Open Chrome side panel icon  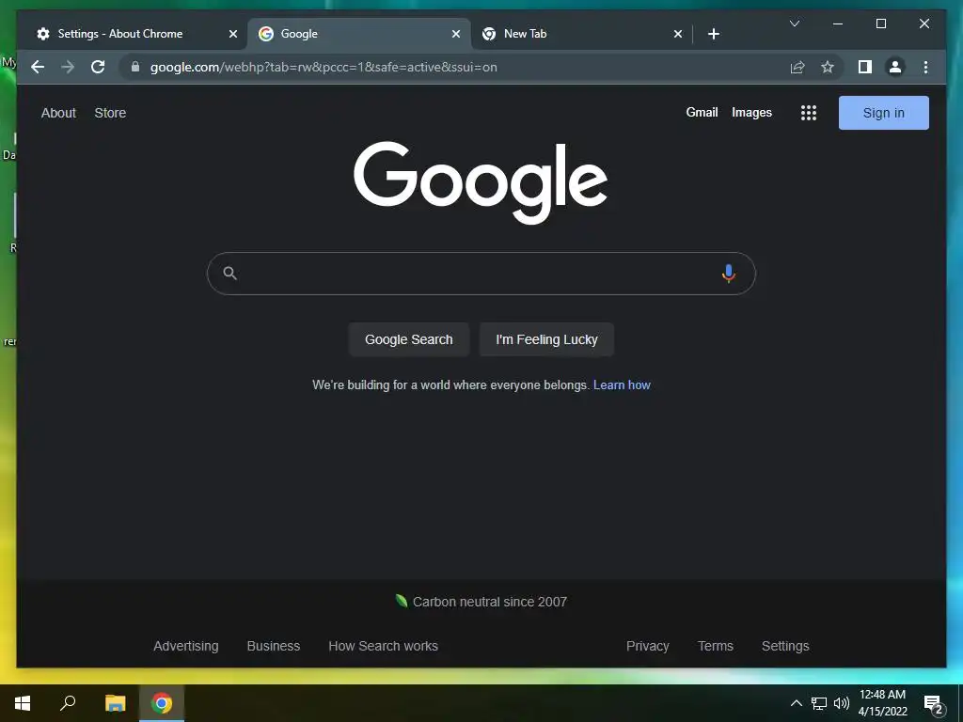(865, 67)
